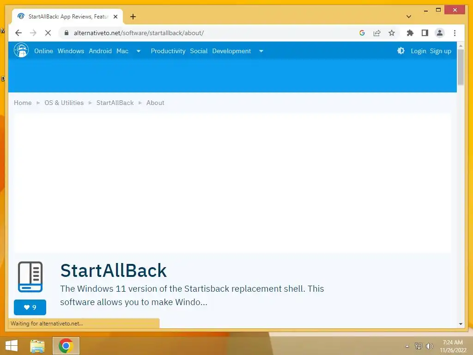The width and height of the screenshot is (473, 355).
Task: Click the page vertical scrollbar thumb
Action: point(461,67)
